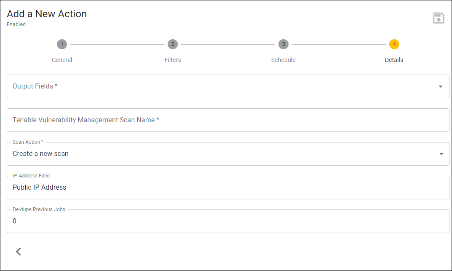452x271 pixels.
Task: Expand the Scan Action dropdown arrow
Action: (x=441, y=154)
